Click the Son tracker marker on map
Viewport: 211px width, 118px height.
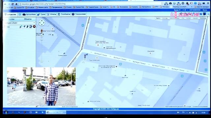(85, 57)
